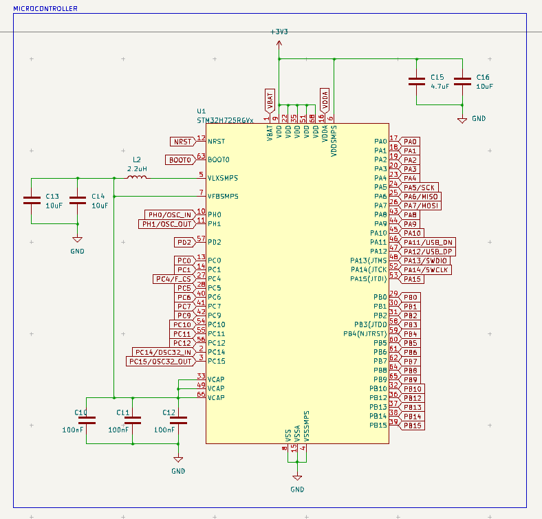
Task: Click the U1 reference designator
Action: (201, 111)
